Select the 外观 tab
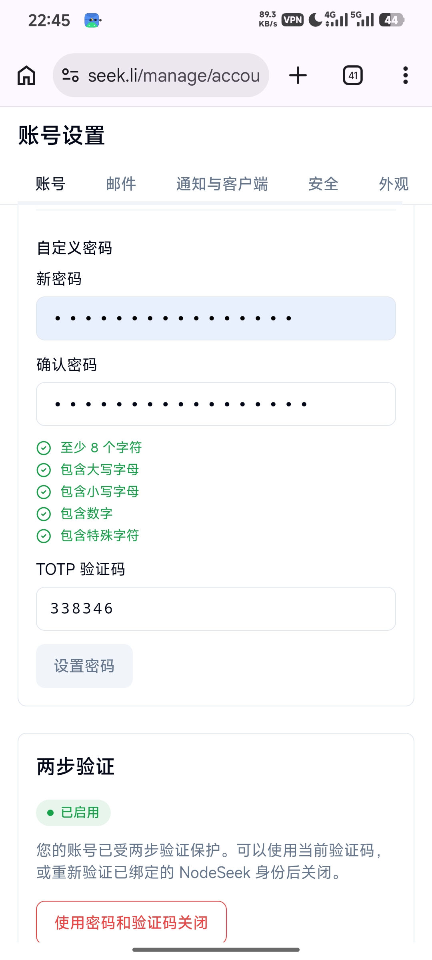432x960 pixels. pyautogui.click(x=394, y=184)
